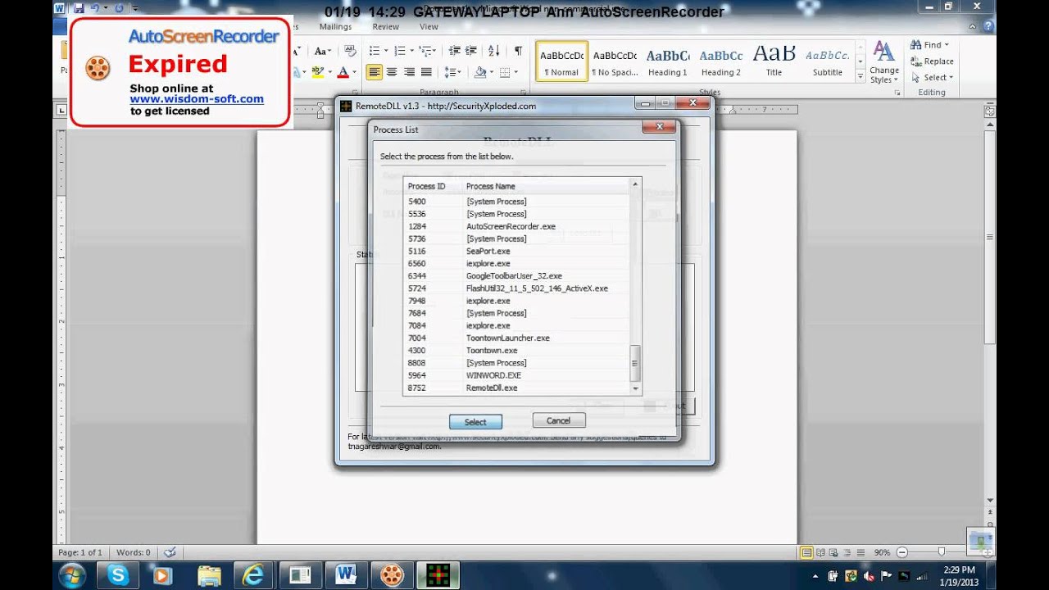Image resolution: width=1049 pixels, height=590 pixels.
Task: Apply Heading 1 style
Action: (668, 61)
